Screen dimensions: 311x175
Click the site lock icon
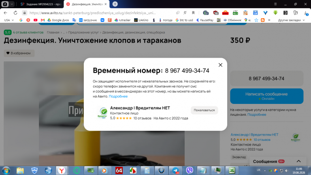click(x=24, y=13)
